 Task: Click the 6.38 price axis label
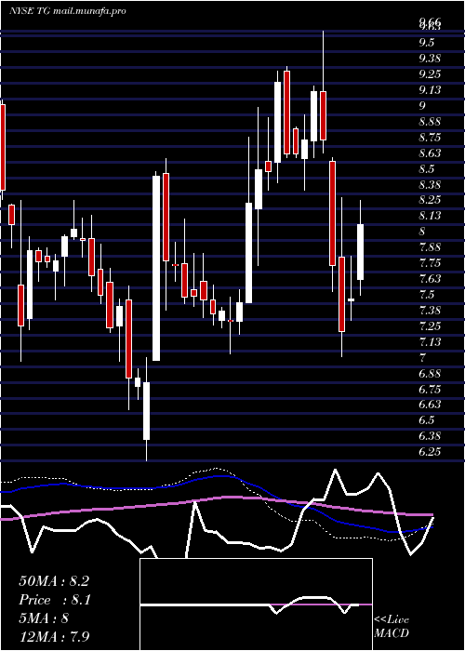430,436
